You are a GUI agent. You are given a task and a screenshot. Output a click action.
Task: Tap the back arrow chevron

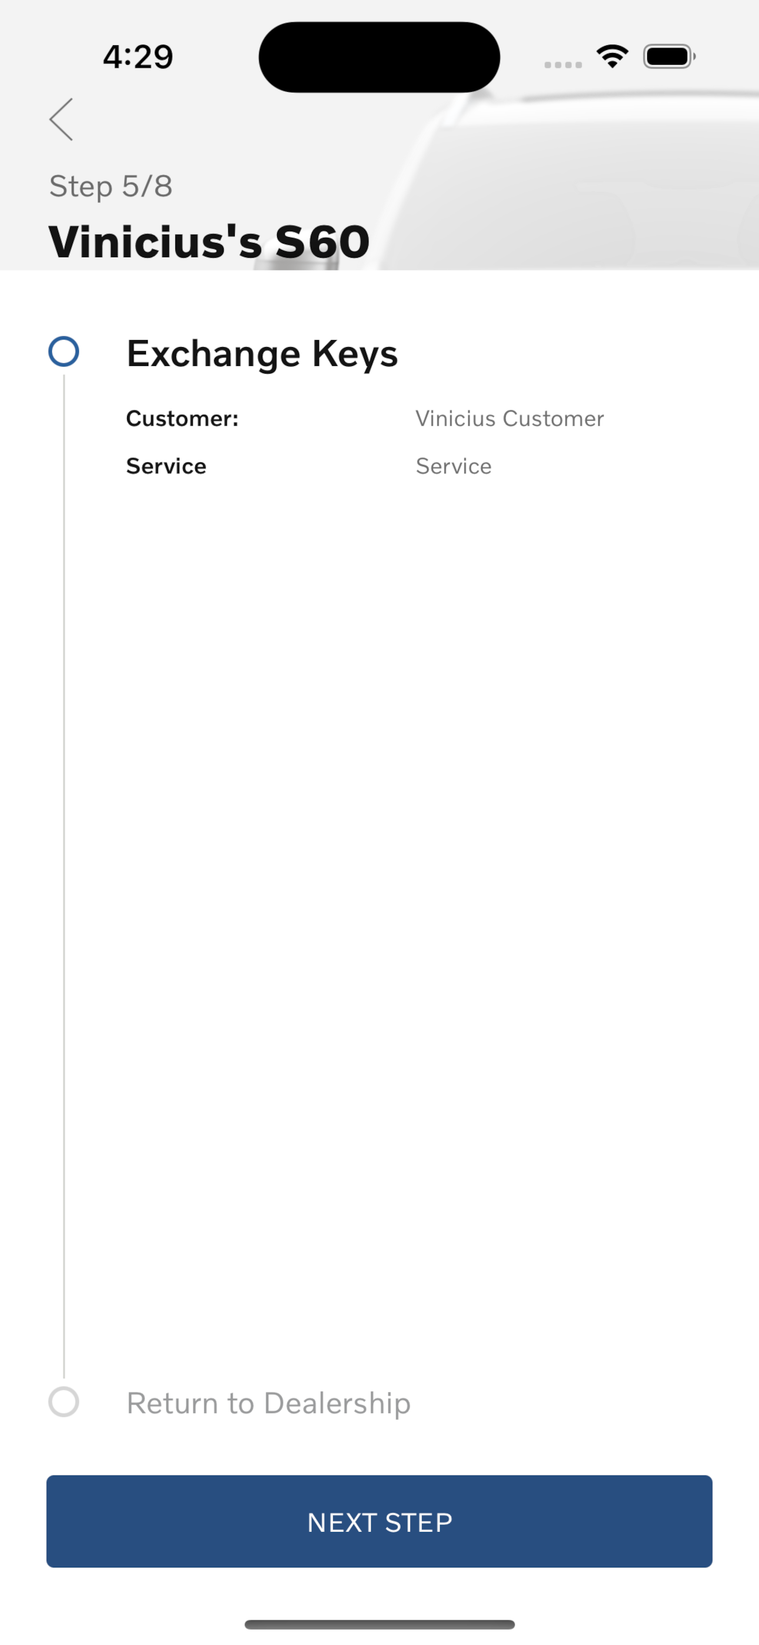tap(61, 119)
